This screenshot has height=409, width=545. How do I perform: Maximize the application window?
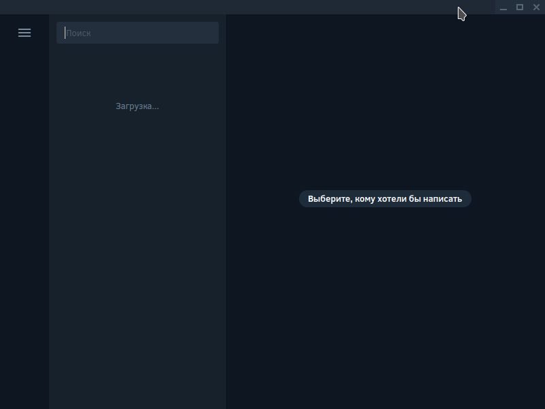520,7
